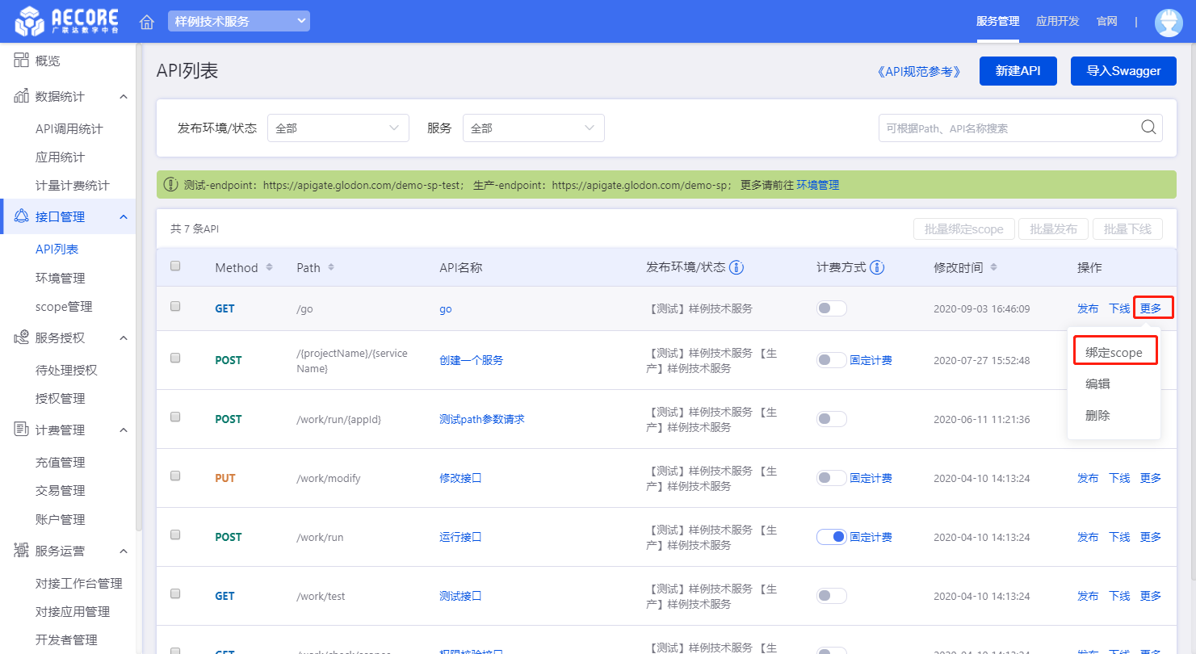Image resolution: width=1196 pixels, height=654 pixels.
Task: Sort by 修改时间 column arrows
Action: 993,267
